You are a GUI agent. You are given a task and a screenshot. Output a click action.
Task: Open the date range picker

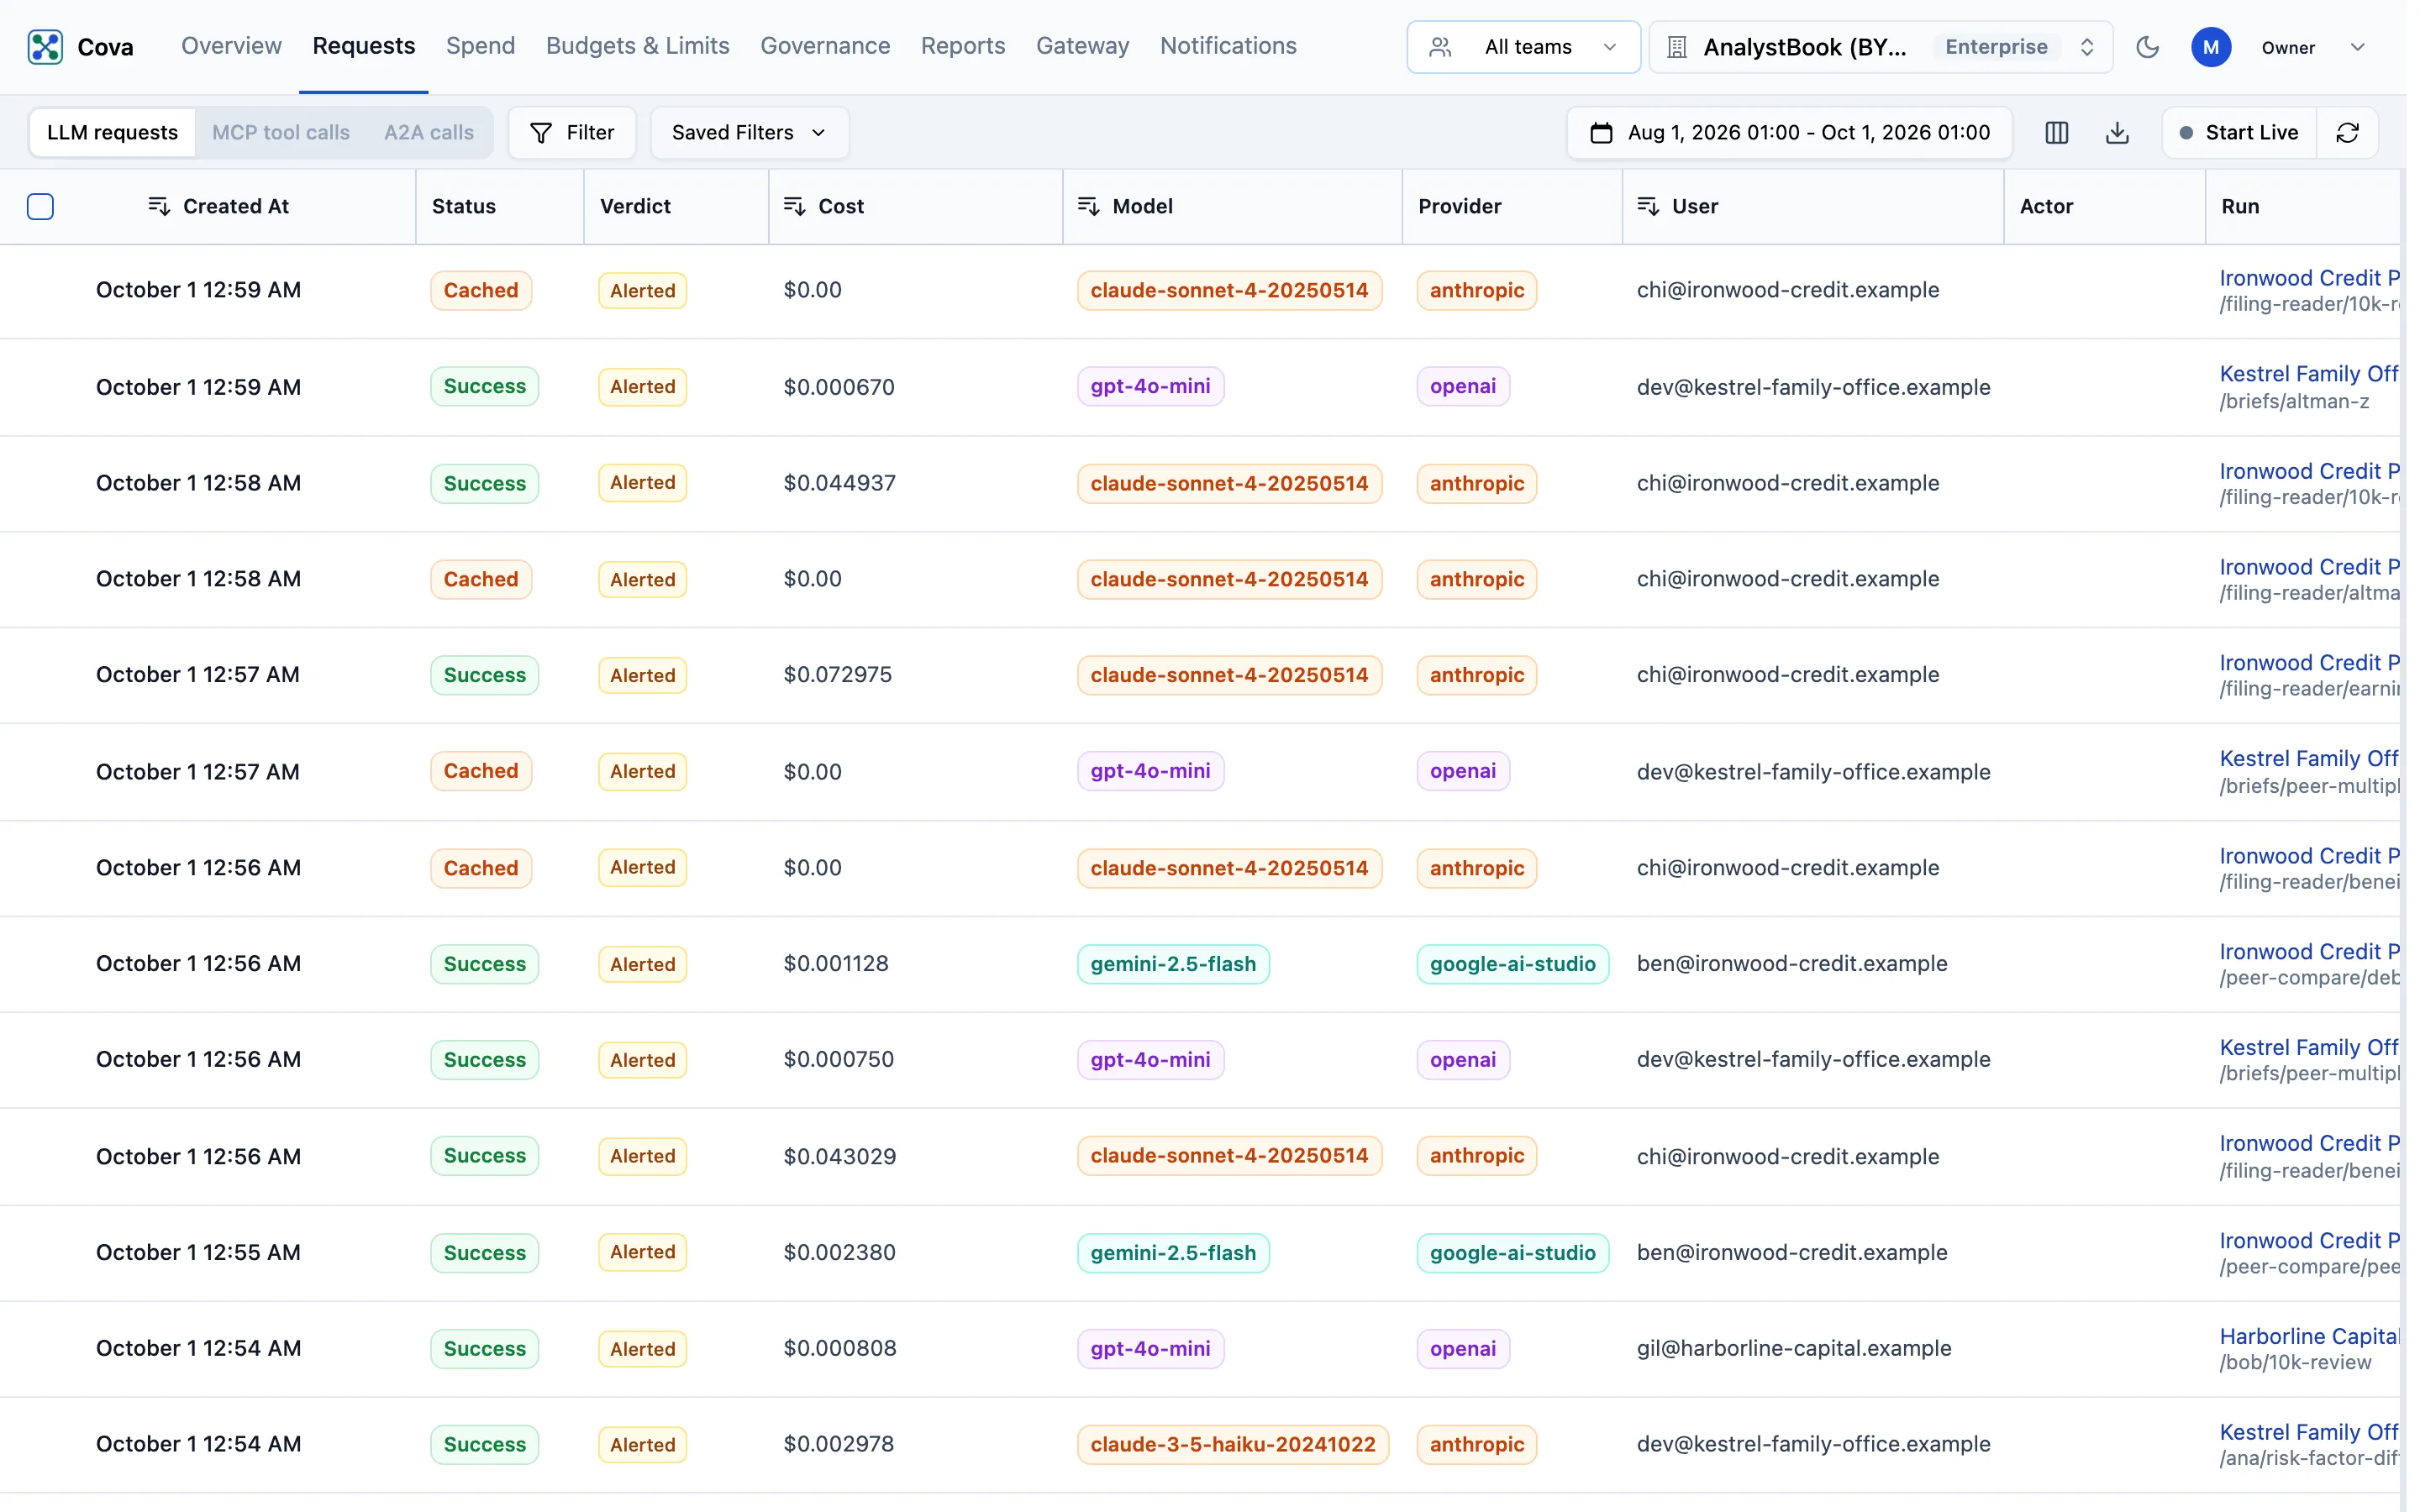[x=1789, y=133]
